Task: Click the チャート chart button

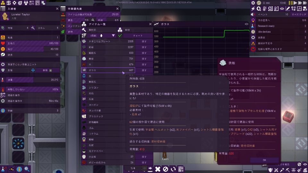Action: tap(138, 36)
